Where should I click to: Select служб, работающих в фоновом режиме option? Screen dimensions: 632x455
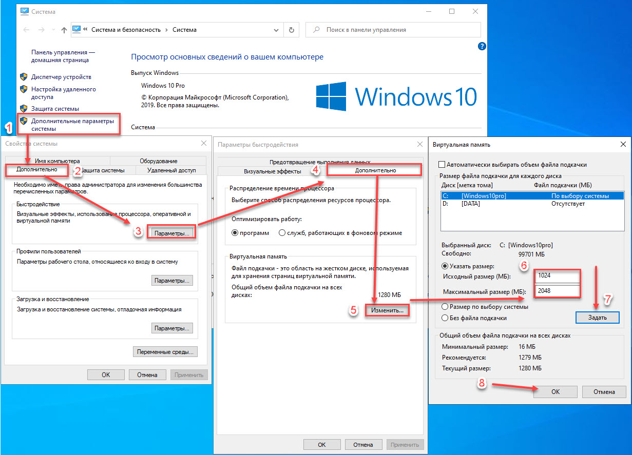340,233
